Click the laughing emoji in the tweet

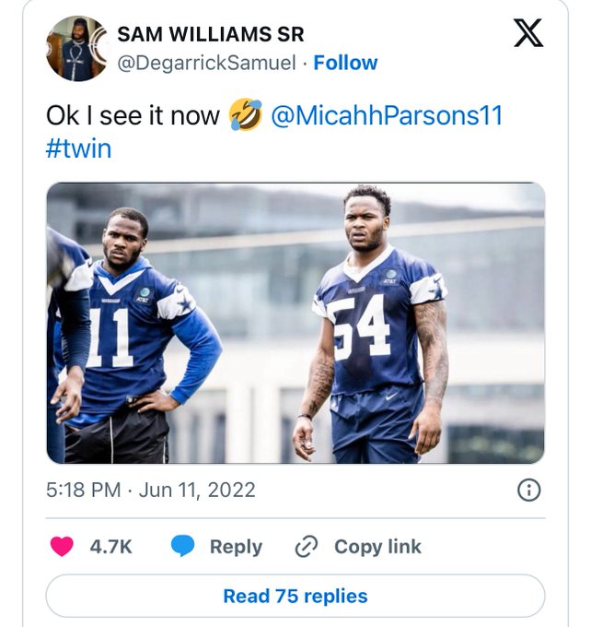pos(246,116)
